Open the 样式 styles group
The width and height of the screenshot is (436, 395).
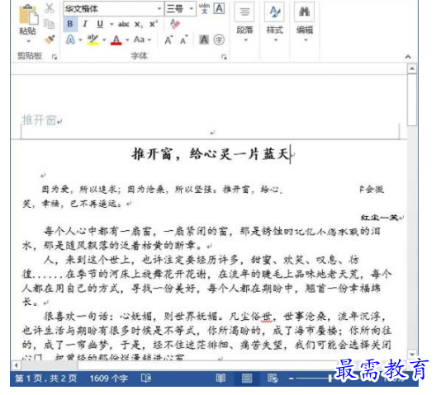(274, 22)
